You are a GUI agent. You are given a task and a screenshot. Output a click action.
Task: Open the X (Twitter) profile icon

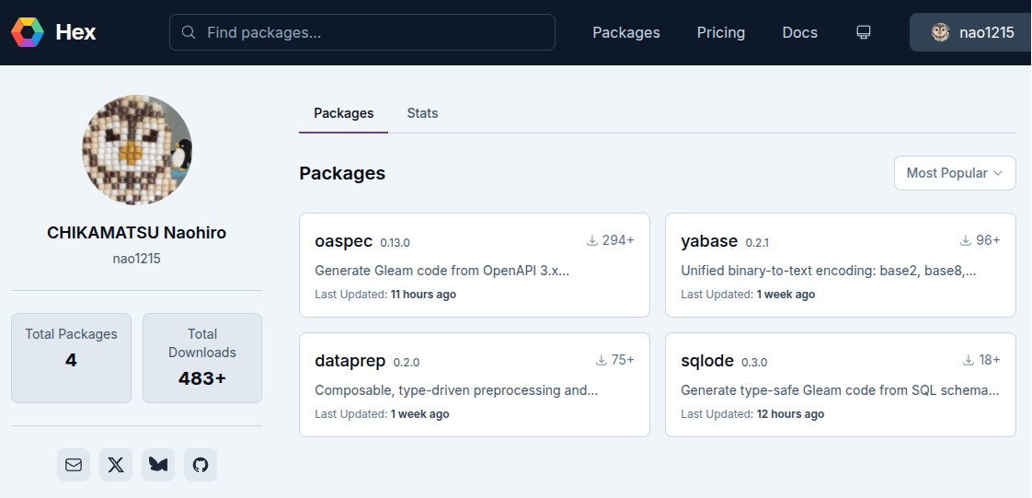(x=116, y=465)
